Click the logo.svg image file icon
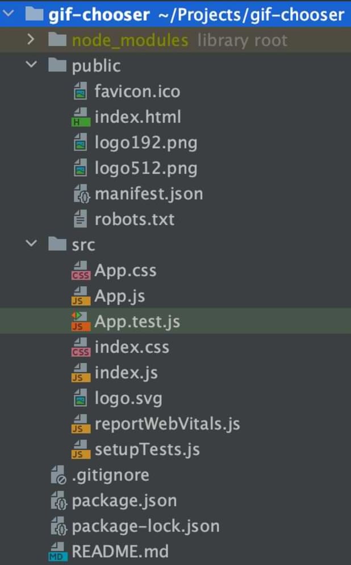 [81, 398]
